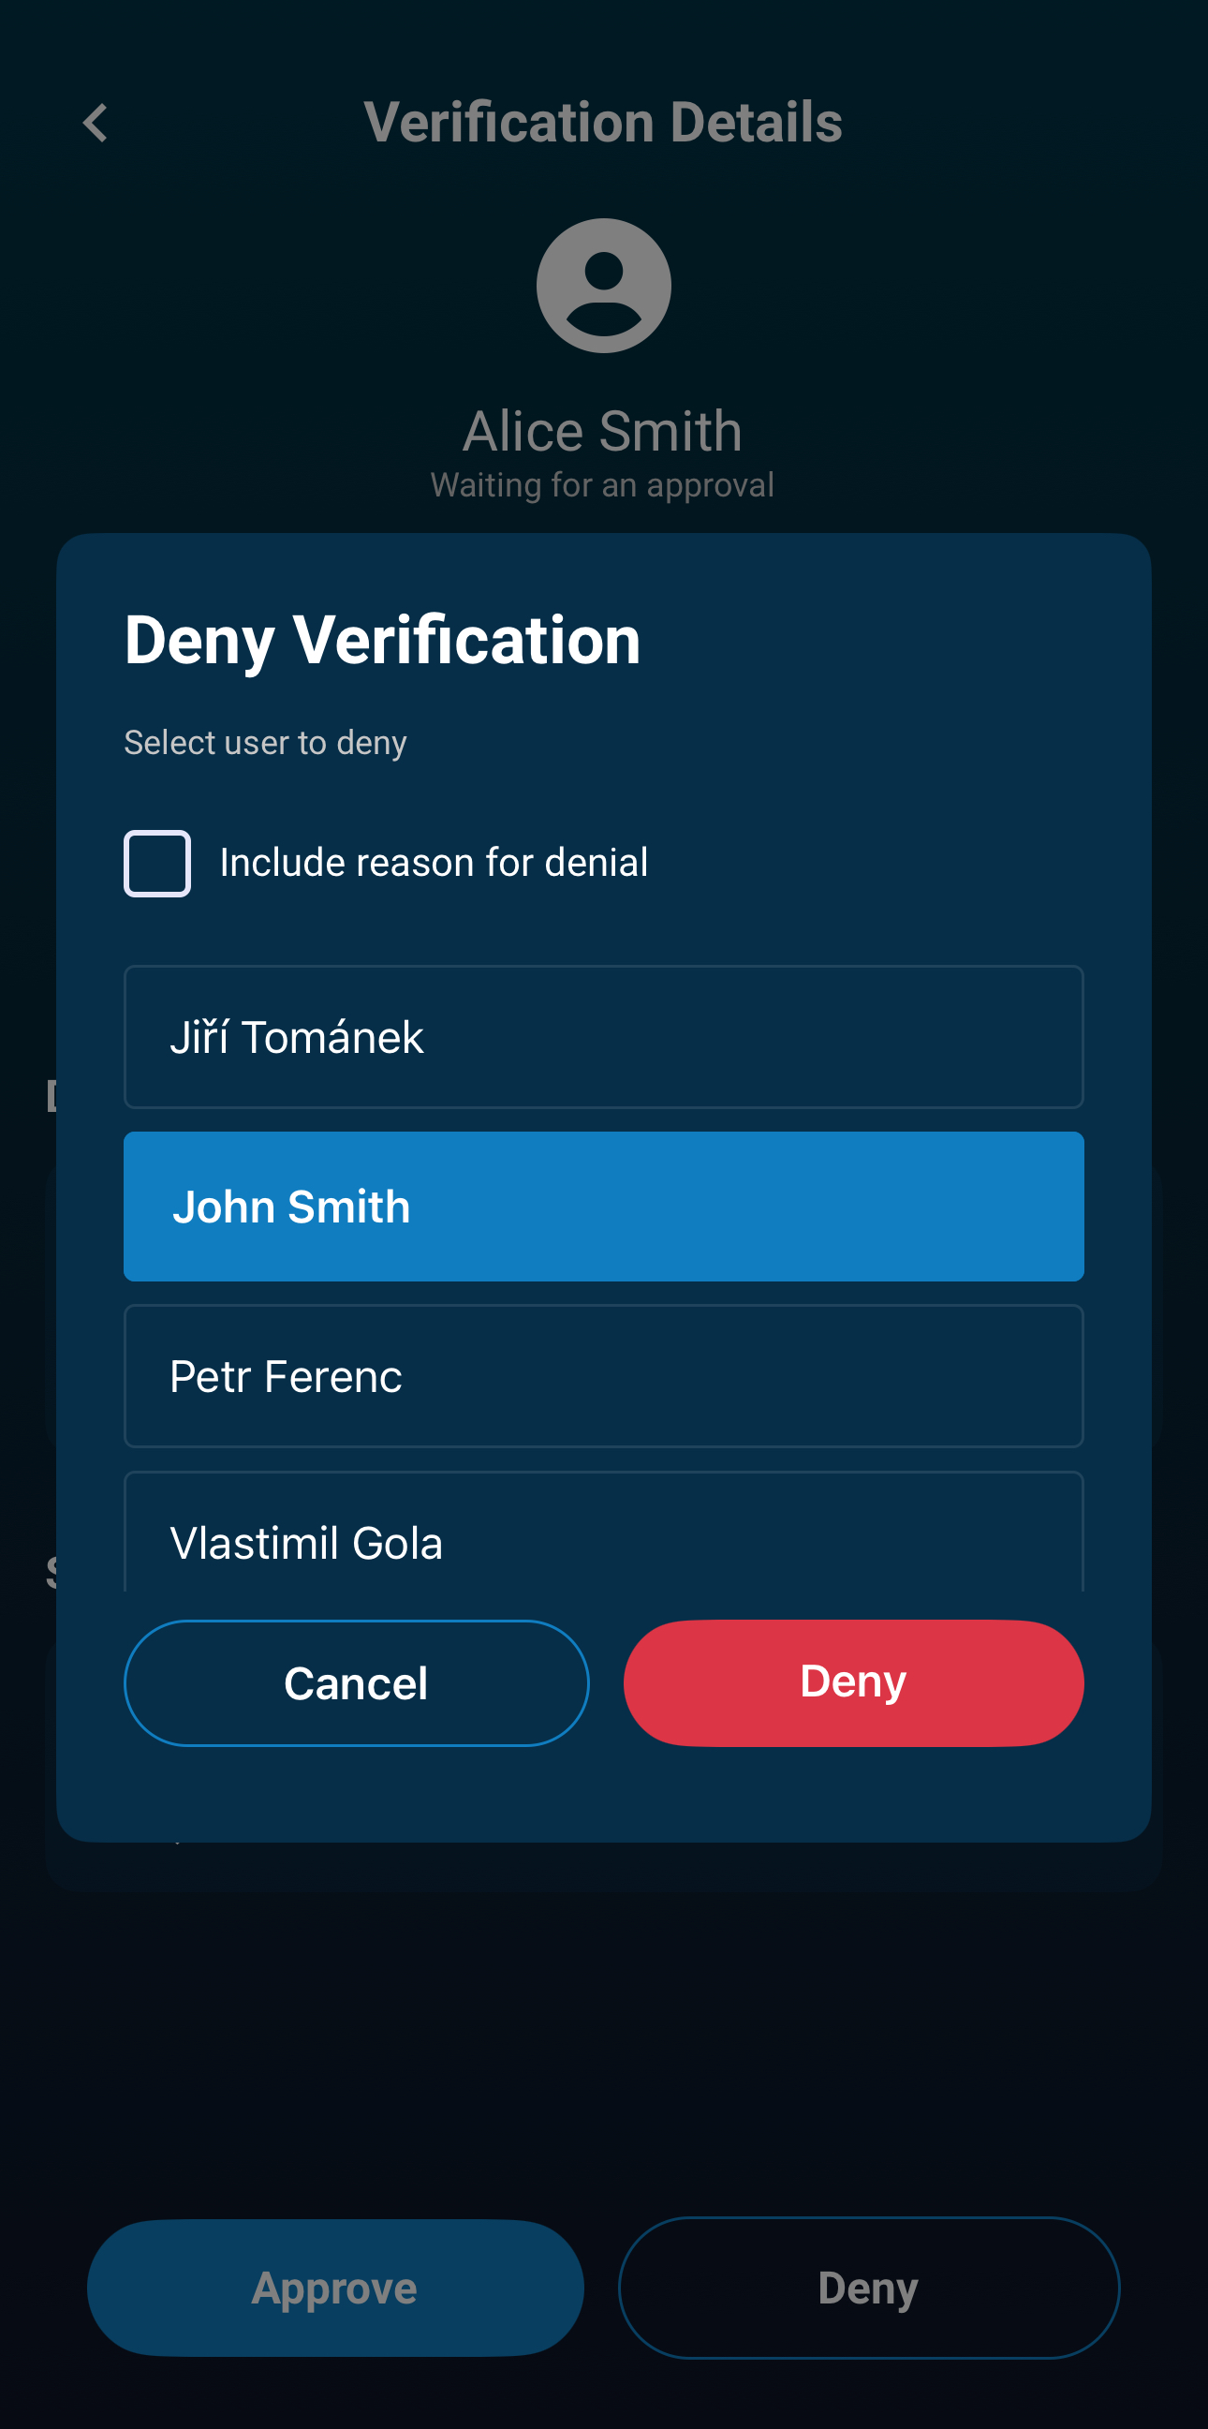Screen dimensions: 1208x2429
Task: Choose the highlighted John Smith entry
Action: click(603, 1206)
